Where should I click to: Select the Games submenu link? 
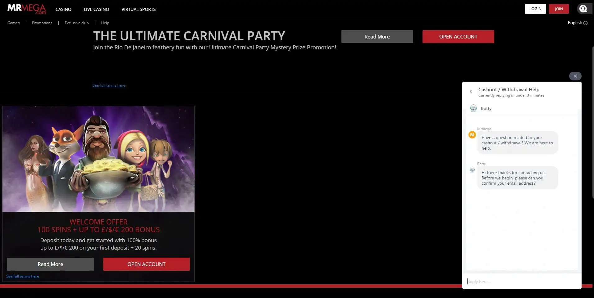[13, 23]
